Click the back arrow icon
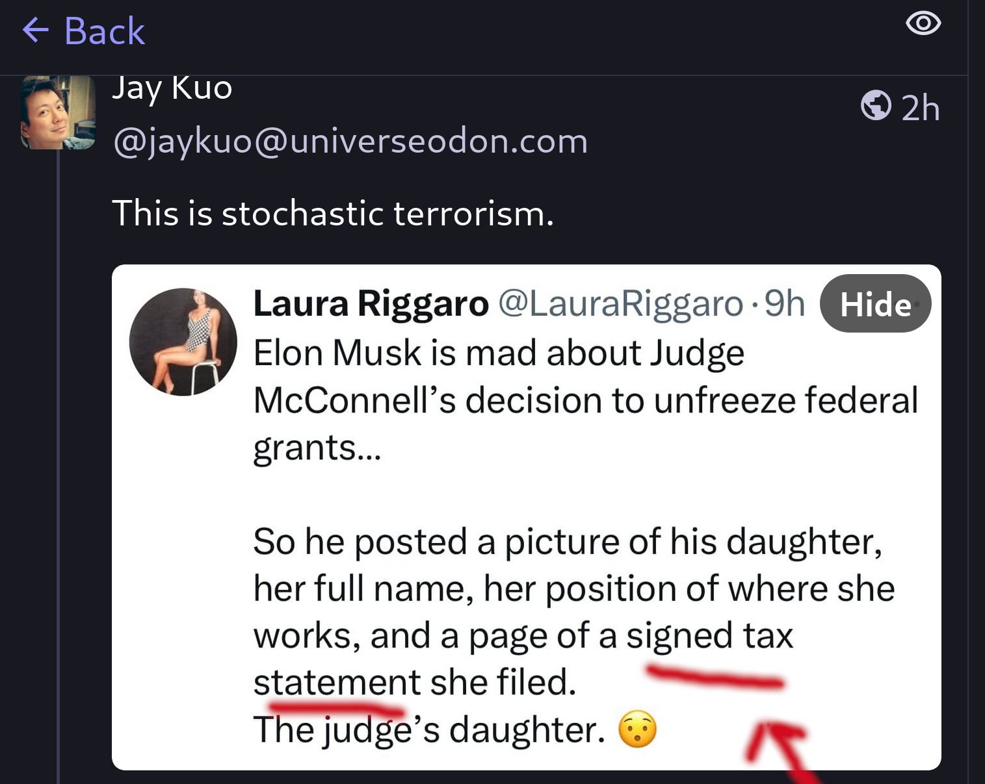985x784 pixels. (x=36, y=31)
